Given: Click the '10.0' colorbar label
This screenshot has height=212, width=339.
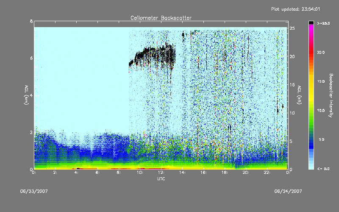Looking at the screenshot, I should [x=321, y=111].
